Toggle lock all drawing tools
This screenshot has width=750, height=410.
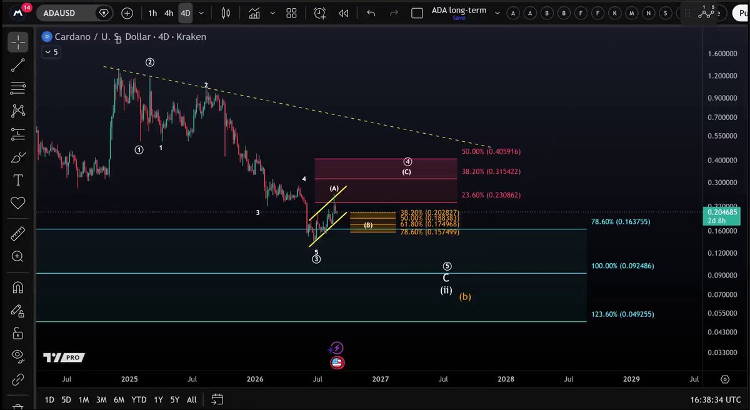[x=17, y=333]
